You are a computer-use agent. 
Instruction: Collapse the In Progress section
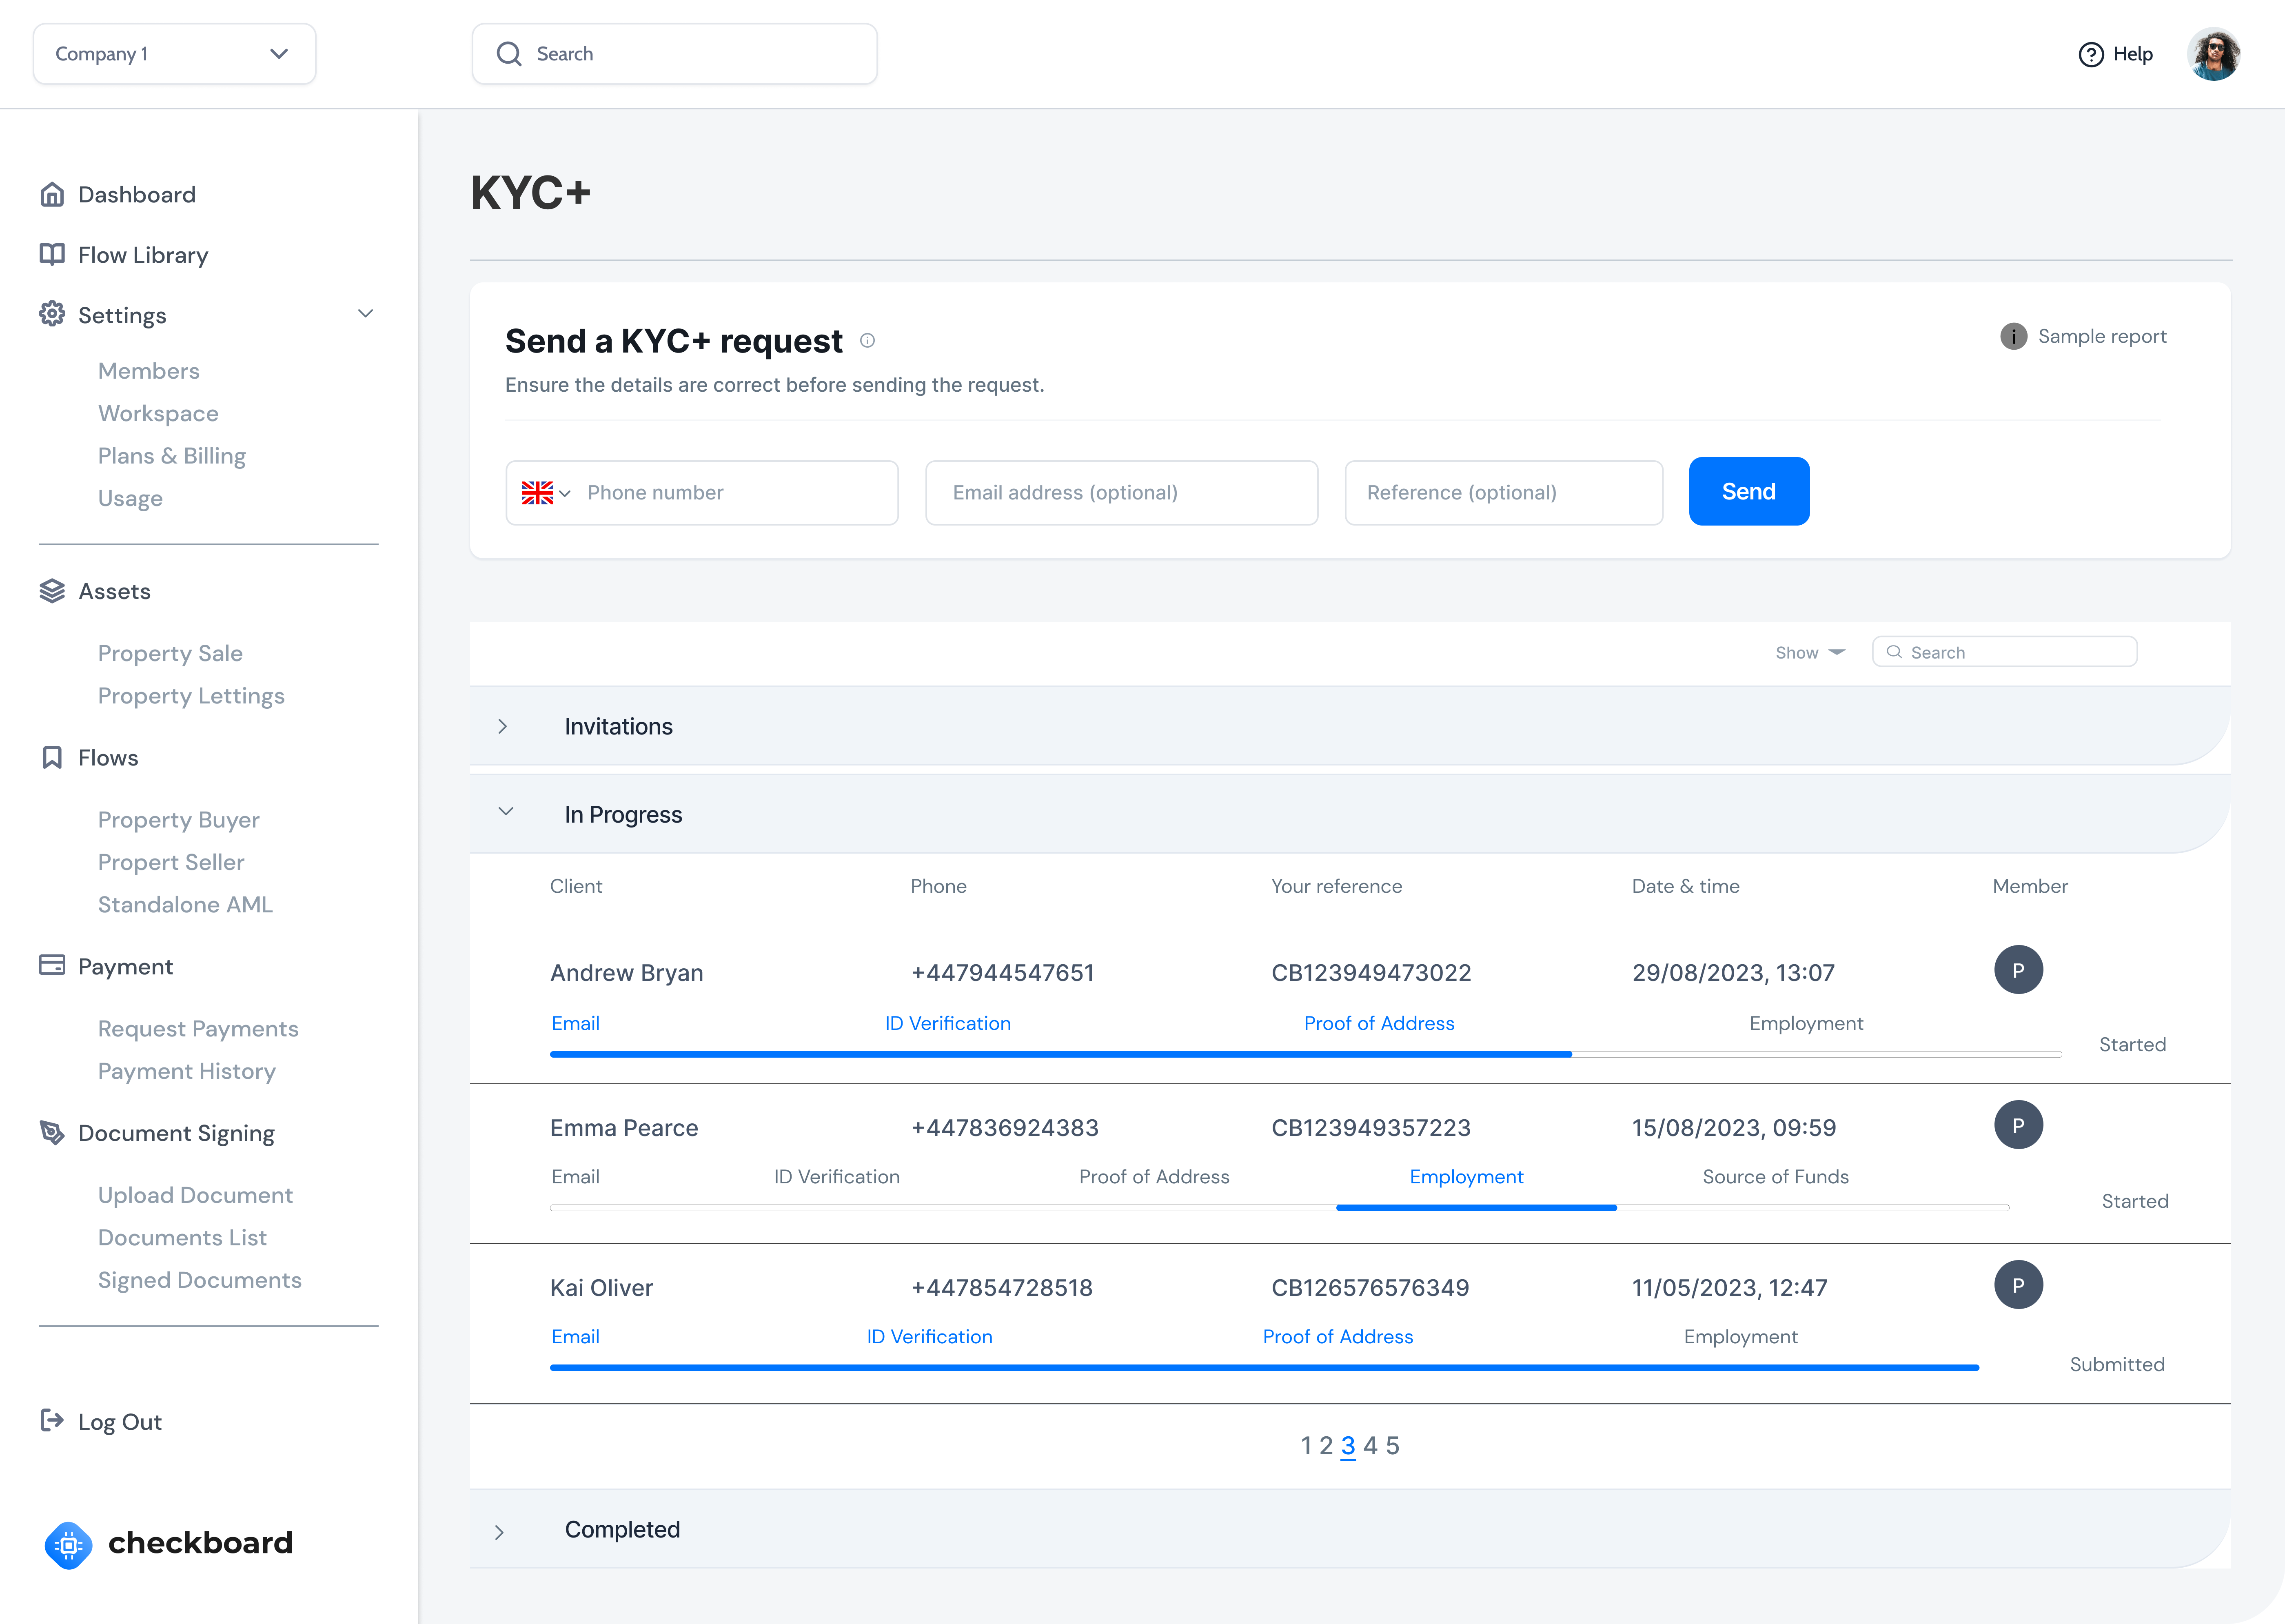tap(506, 812)
